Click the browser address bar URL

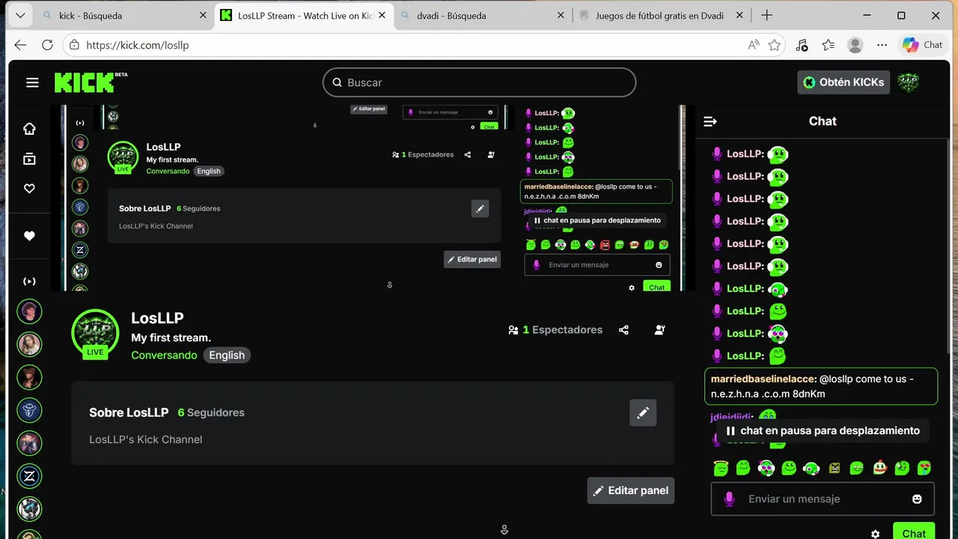pos(138,45)
